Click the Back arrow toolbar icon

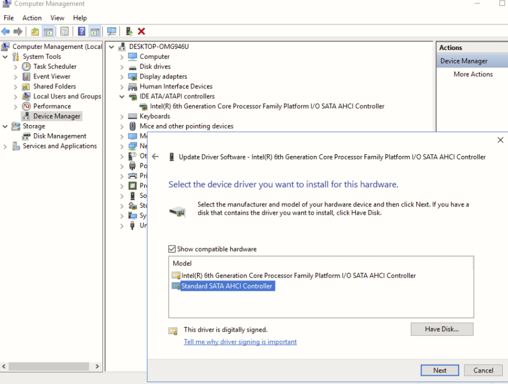(x=5, y=31)
